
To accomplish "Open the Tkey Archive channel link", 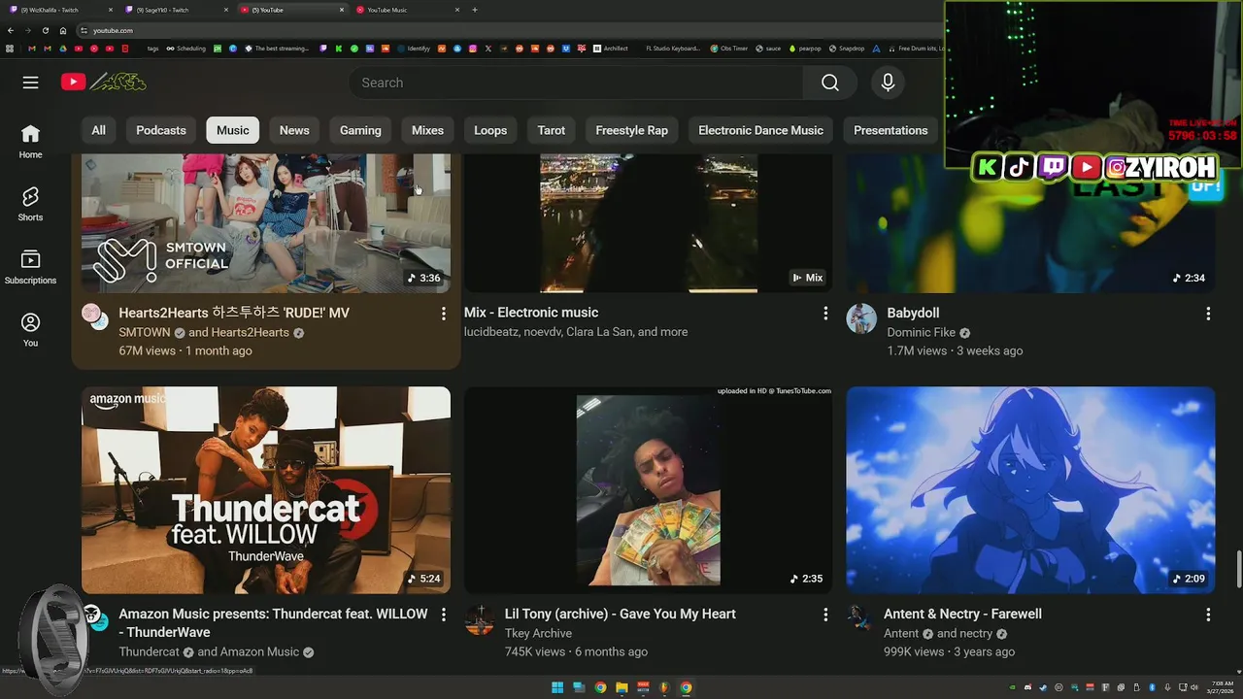I will click(x=538, y=633).
